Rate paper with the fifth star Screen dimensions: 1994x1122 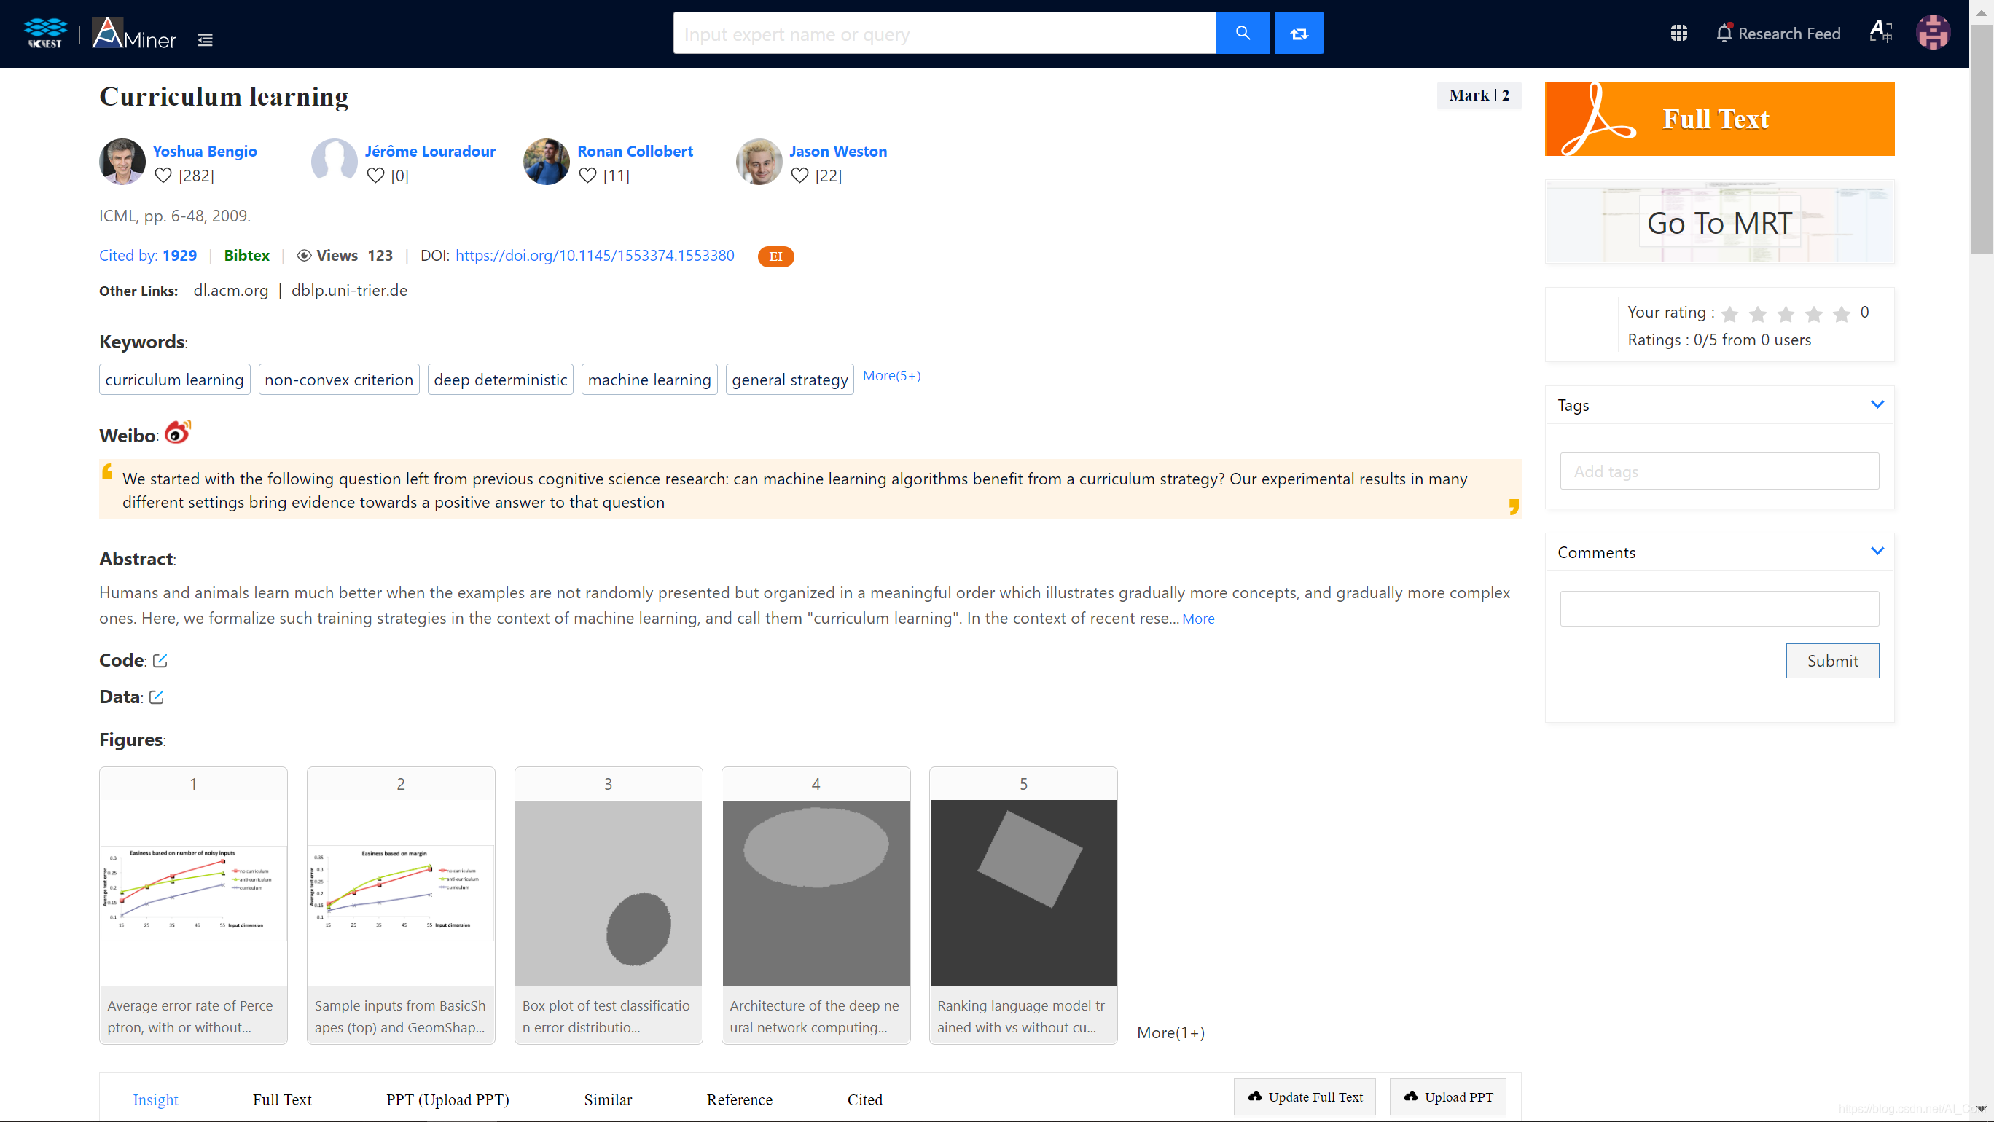(x=1841, y=313)
